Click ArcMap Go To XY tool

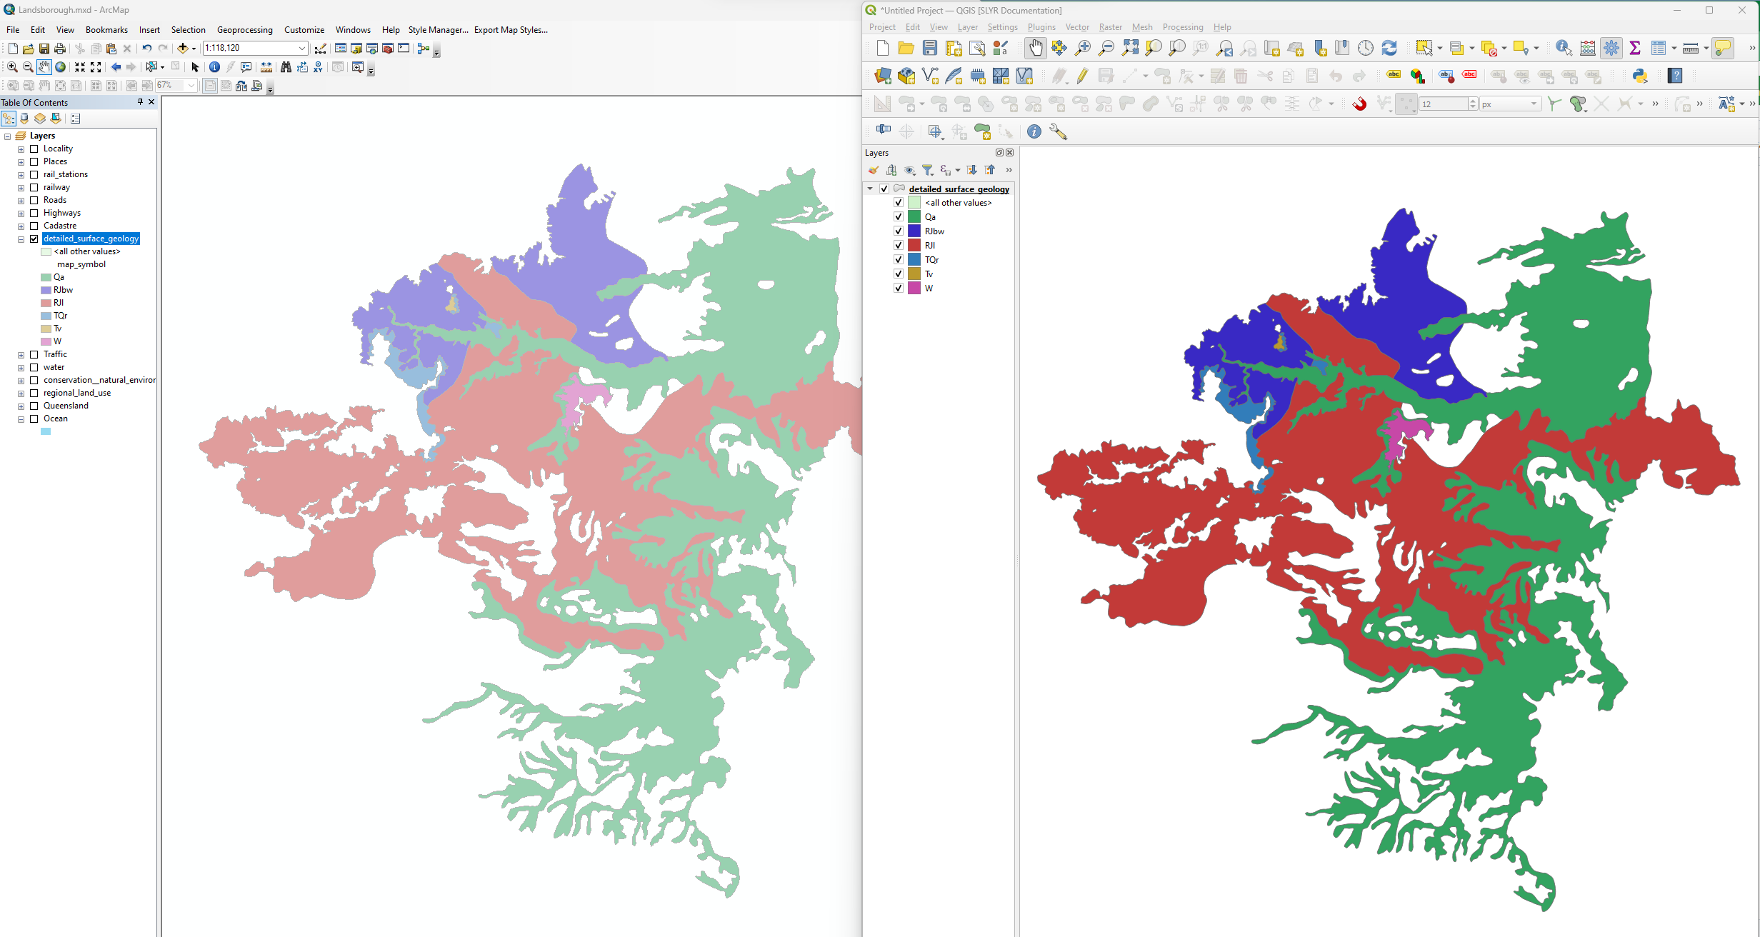(x=318, y=67)
